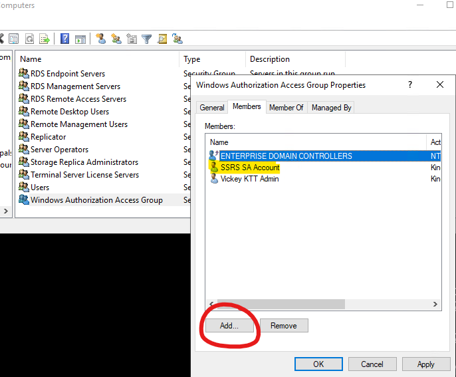Open the Properties toolbar icon
Image resolution: width=456 pixels, height=377 pixels.
click(14, 39)
